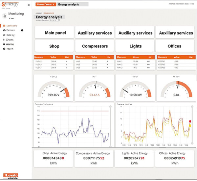This screenshot has height=181, width=197.
Task: Open the Charts sidebar item
Action: point(10,39)
